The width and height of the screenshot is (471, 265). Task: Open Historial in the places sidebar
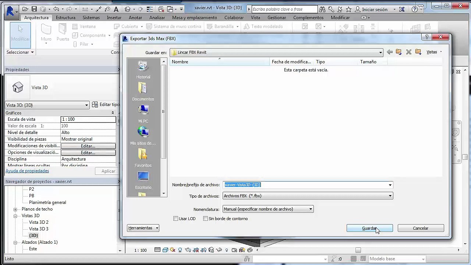(143, 70)
